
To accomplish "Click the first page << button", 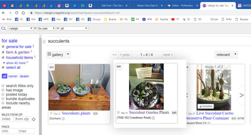I will click(114, 55).
